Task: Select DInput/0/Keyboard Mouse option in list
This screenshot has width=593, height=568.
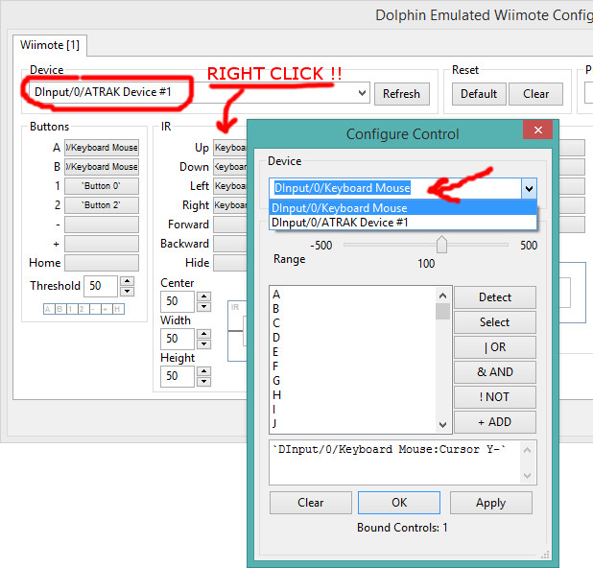Action: point(340,208)
